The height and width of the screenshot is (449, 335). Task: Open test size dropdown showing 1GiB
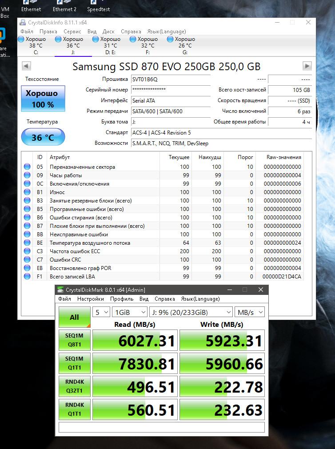click(x=130, y=312)
